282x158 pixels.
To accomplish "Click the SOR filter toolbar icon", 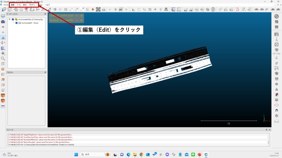I will [x=104, y=10].
